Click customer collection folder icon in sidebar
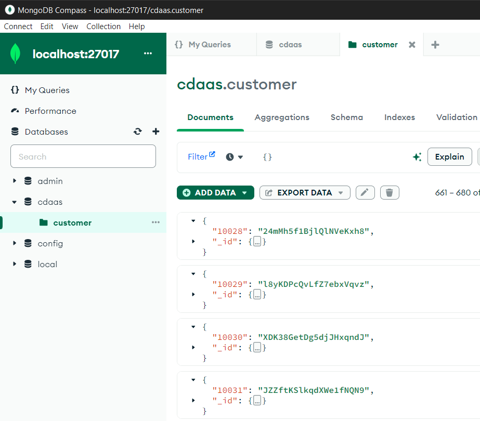Screen dimensions: 480x421 point(44,222)
